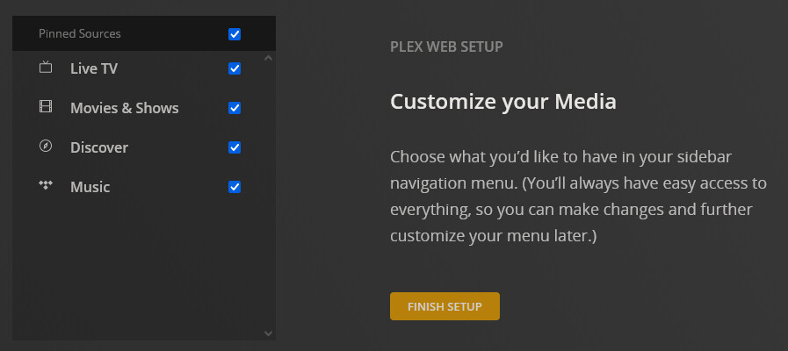Click the scroll up arrow in sources list
Viewport: 788px width, 351px height.
point(269,59)
